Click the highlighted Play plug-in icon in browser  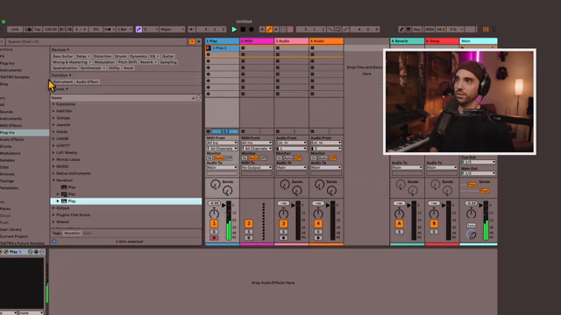click(x=64, y=201)
